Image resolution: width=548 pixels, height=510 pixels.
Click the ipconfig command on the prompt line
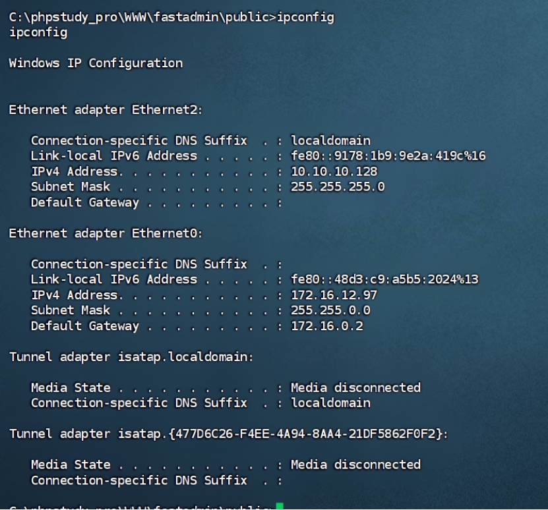click(x=305, y=17)
